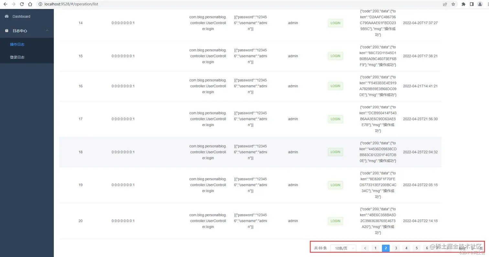Collapse the 日志中心 submenu chevron
489x257 pixels.
pos(47,31)
